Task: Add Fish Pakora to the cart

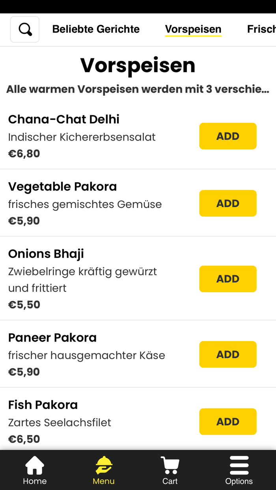Action: [x=228, y=421]
